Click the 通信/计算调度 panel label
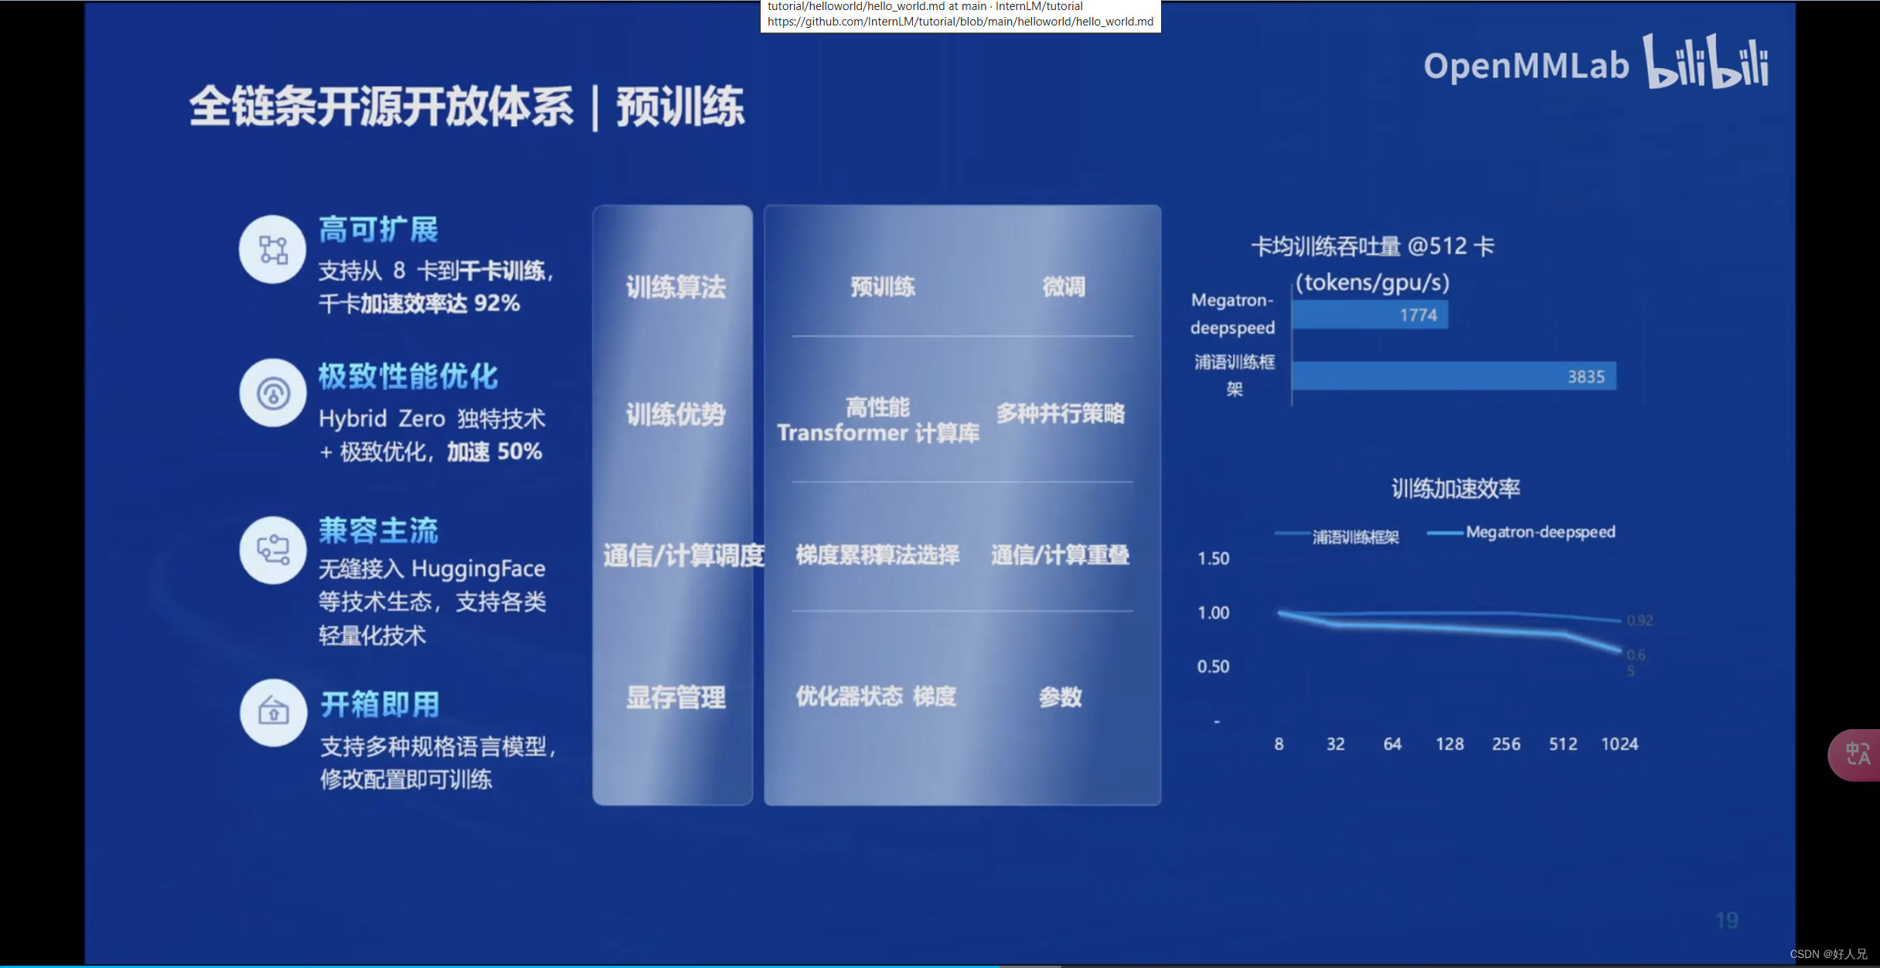The width and height of the screenshot is (1880, 968). click(x=683, y=555)
